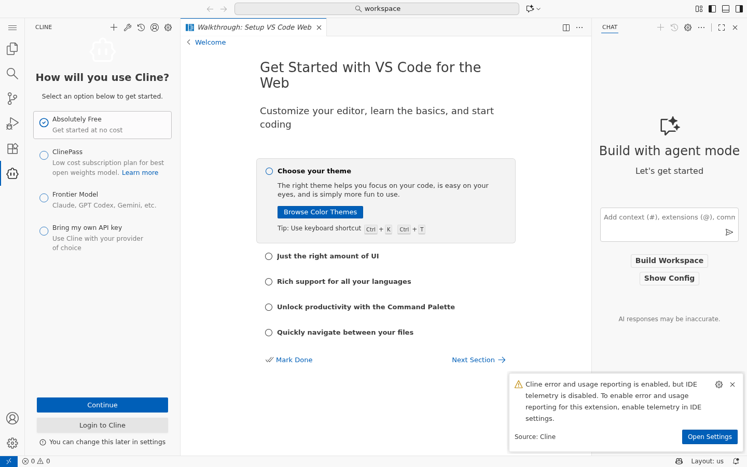Open chat dropdown arrow in title bar
The image size is (747, 467).
(x=538, y=9)
